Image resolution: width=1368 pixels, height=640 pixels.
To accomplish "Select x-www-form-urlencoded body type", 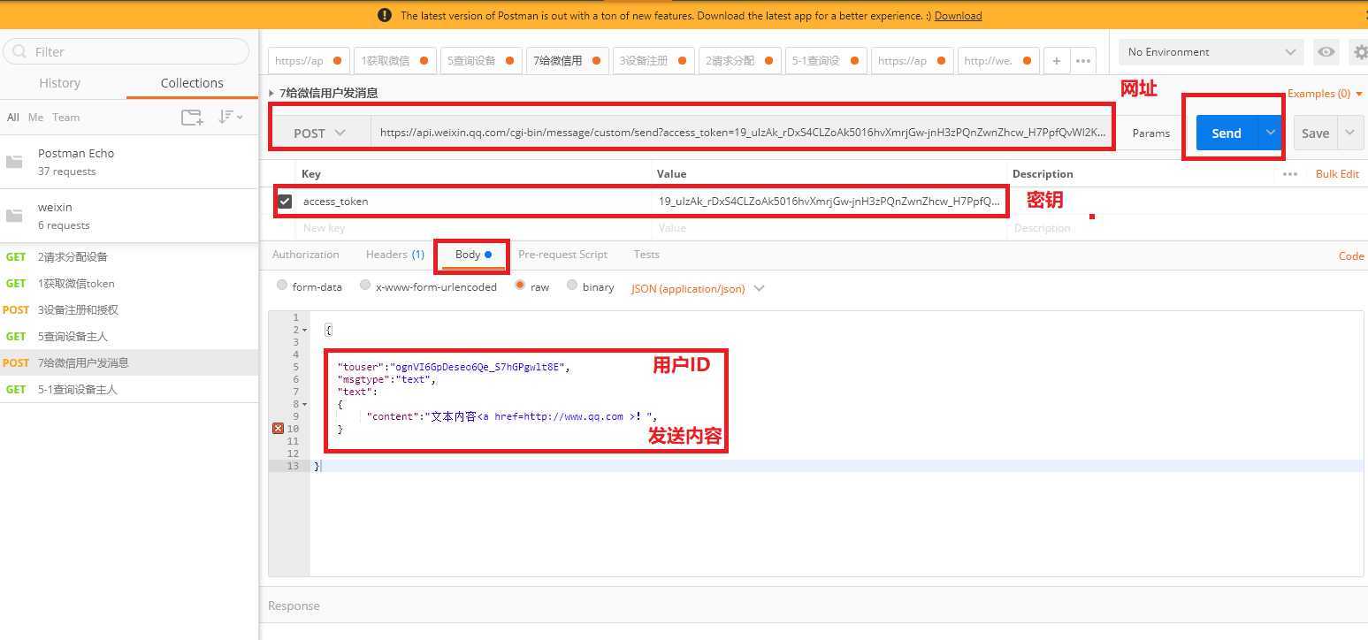I will pyautogui.click(x=364, y=286).
